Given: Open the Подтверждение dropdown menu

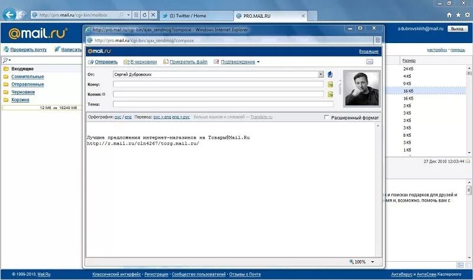Looking at the screenshot, I should coord(240,62).
